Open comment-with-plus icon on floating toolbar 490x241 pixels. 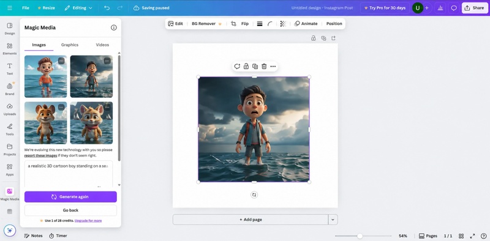[x=237, y=66]
